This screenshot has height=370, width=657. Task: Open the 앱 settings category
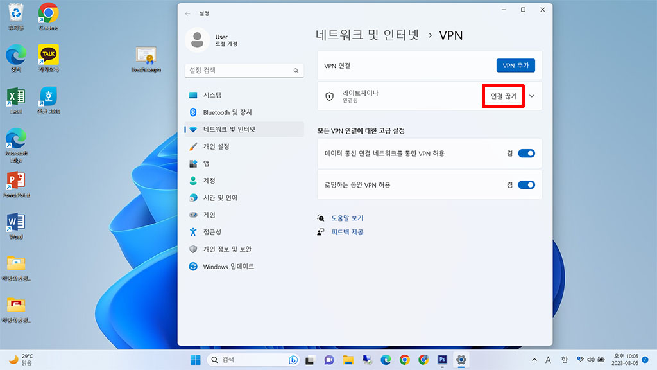(244, 164)
